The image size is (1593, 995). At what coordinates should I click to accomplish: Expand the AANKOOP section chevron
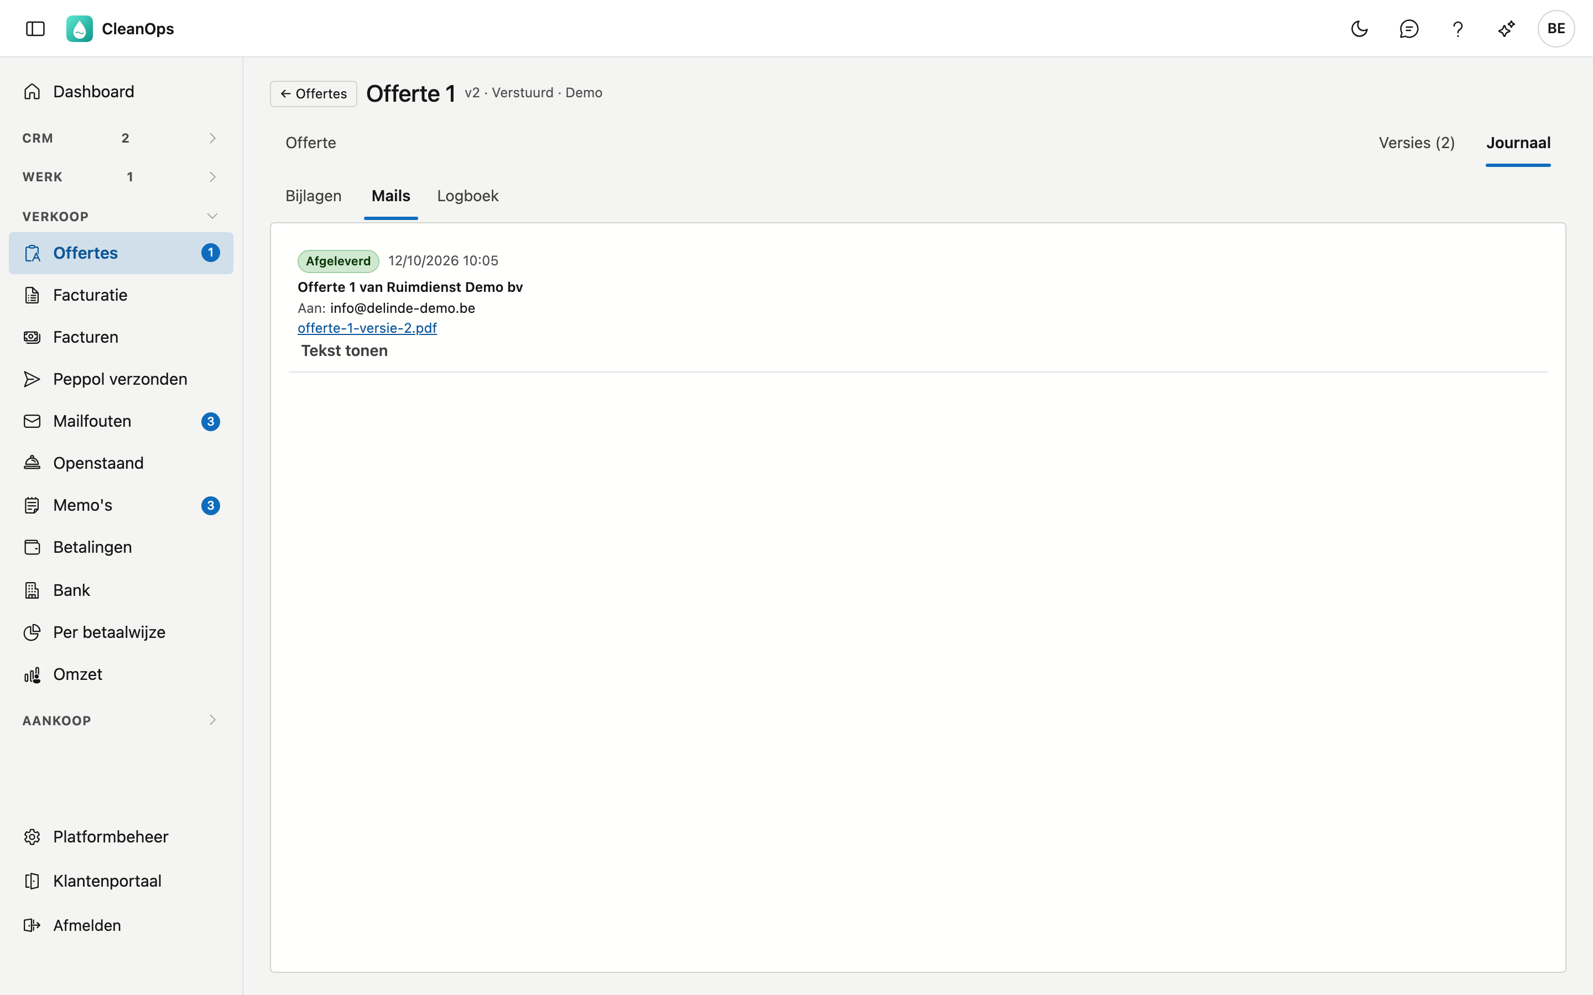click(212, 720)
